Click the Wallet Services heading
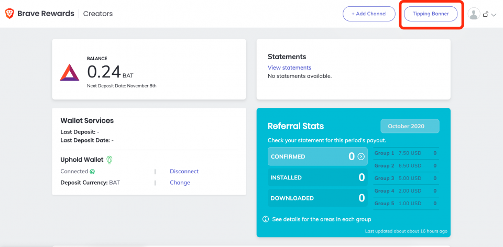Image resolution: width=503 pixels, height=247 pixels. pos(87,120)
